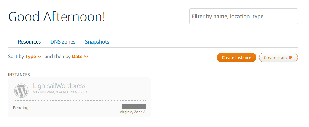Focus the Filter by name, location, type field
The height and width of the screenshot is (127, 309).
244,16
